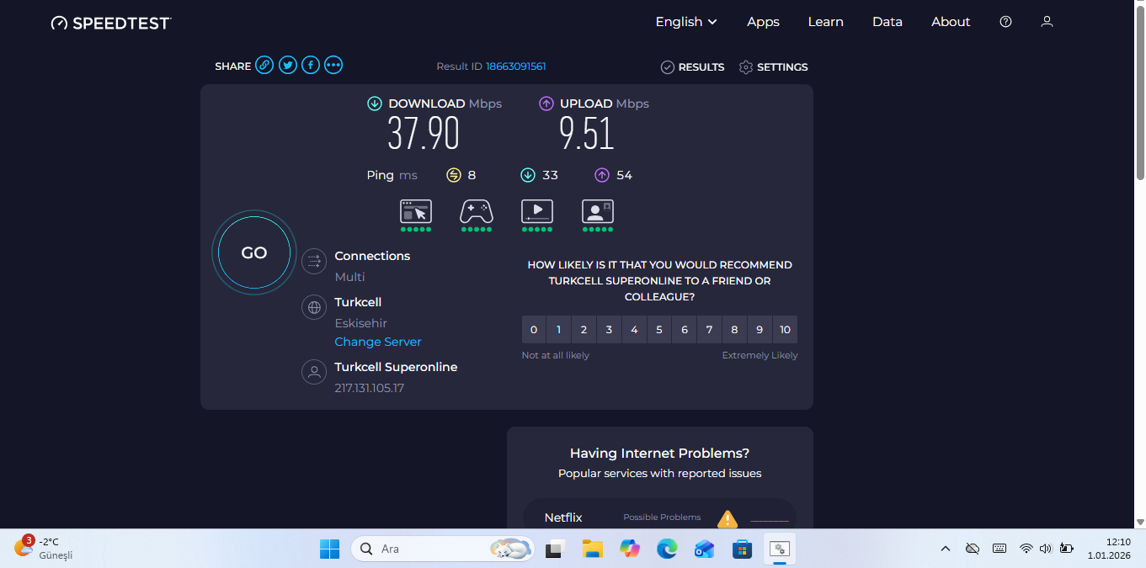This screenshot has height=568, width=1146.
Task: Open the Data menu
Action: coord(887,22)
